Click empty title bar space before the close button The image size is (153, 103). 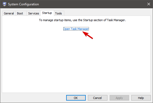(93, 4)
